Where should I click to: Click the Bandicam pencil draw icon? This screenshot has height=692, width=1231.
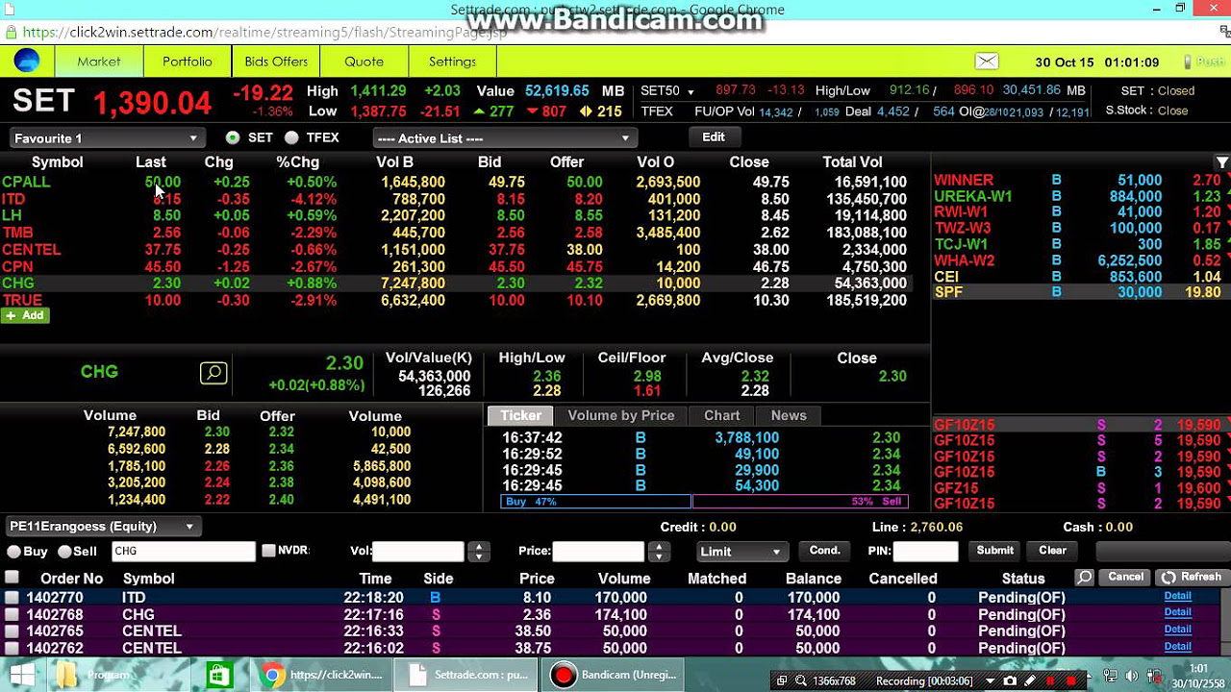(1030, 680)
